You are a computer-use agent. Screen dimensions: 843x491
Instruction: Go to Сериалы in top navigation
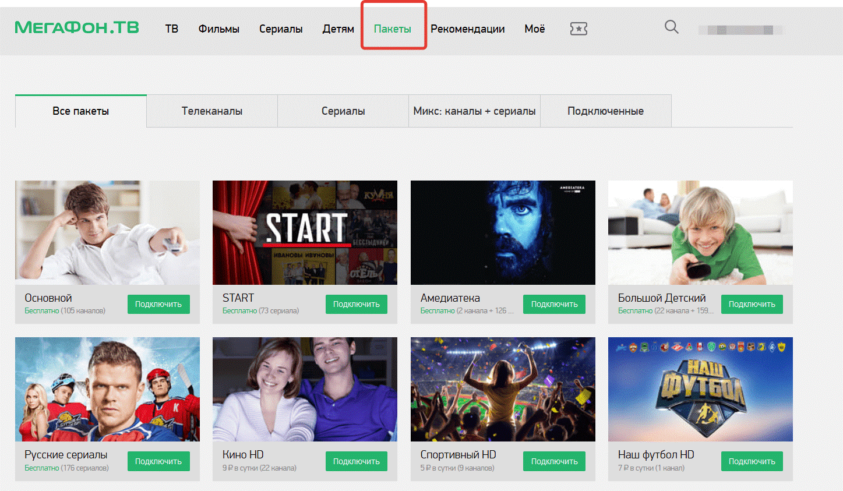tap(281, 29)
